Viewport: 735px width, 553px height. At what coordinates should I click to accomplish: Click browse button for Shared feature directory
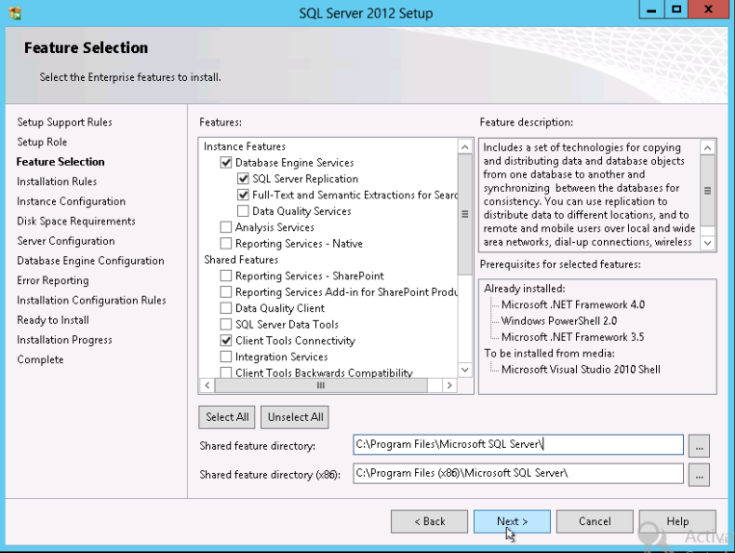[x=699, y=445]
